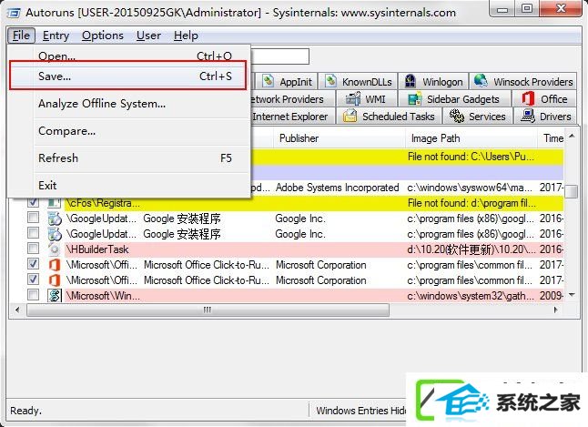Open the Entry menu
This screenshot has width=588, height=427.
56,36
